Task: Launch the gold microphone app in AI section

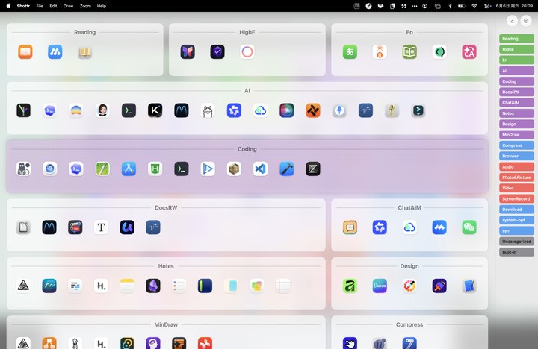Action: [392, 110]
